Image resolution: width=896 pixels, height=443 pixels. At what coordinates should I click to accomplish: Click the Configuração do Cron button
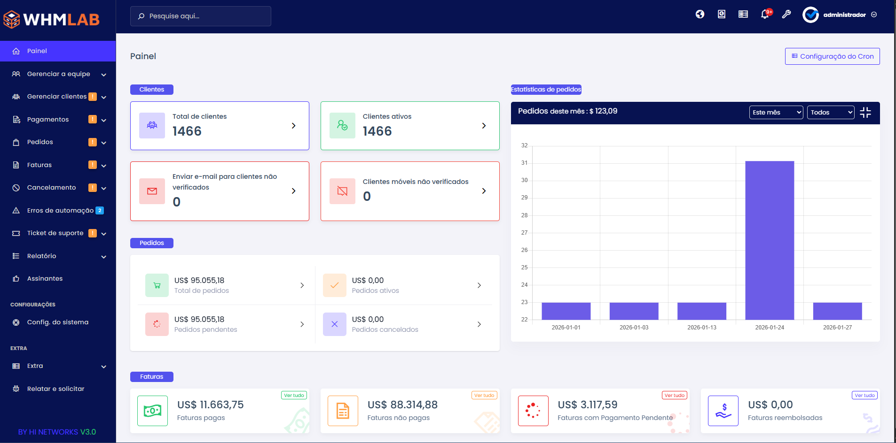click(832, 56)
